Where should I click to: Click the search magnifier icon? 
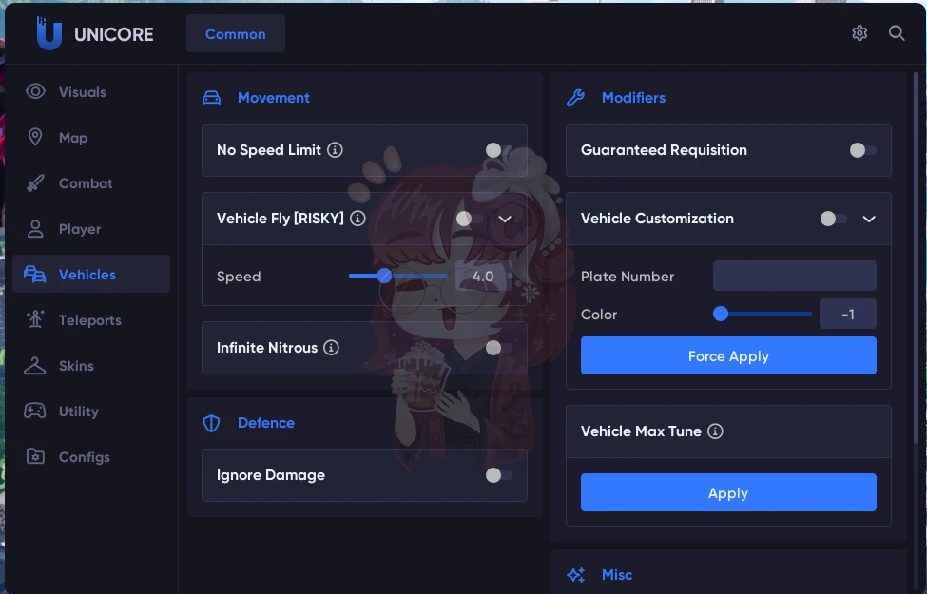click(x=897, y=33)
